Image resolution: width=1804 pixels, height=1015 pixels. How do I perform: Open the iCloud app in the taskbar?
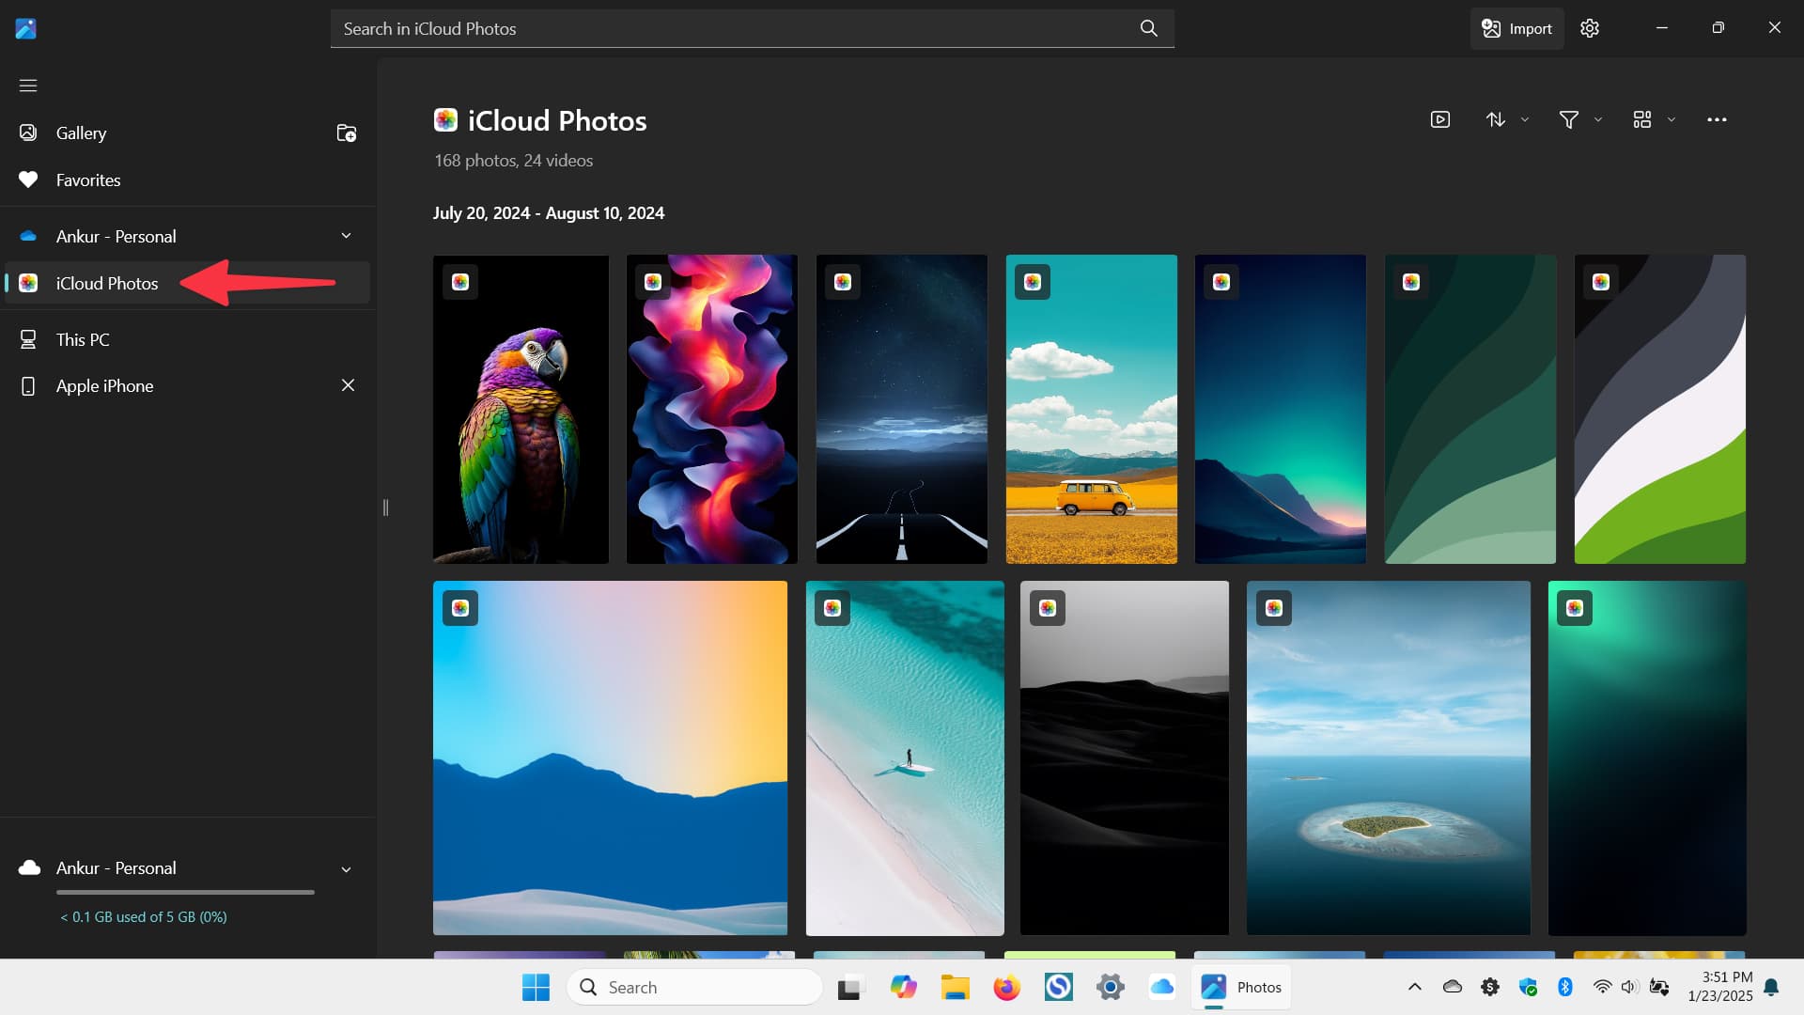1161,987
